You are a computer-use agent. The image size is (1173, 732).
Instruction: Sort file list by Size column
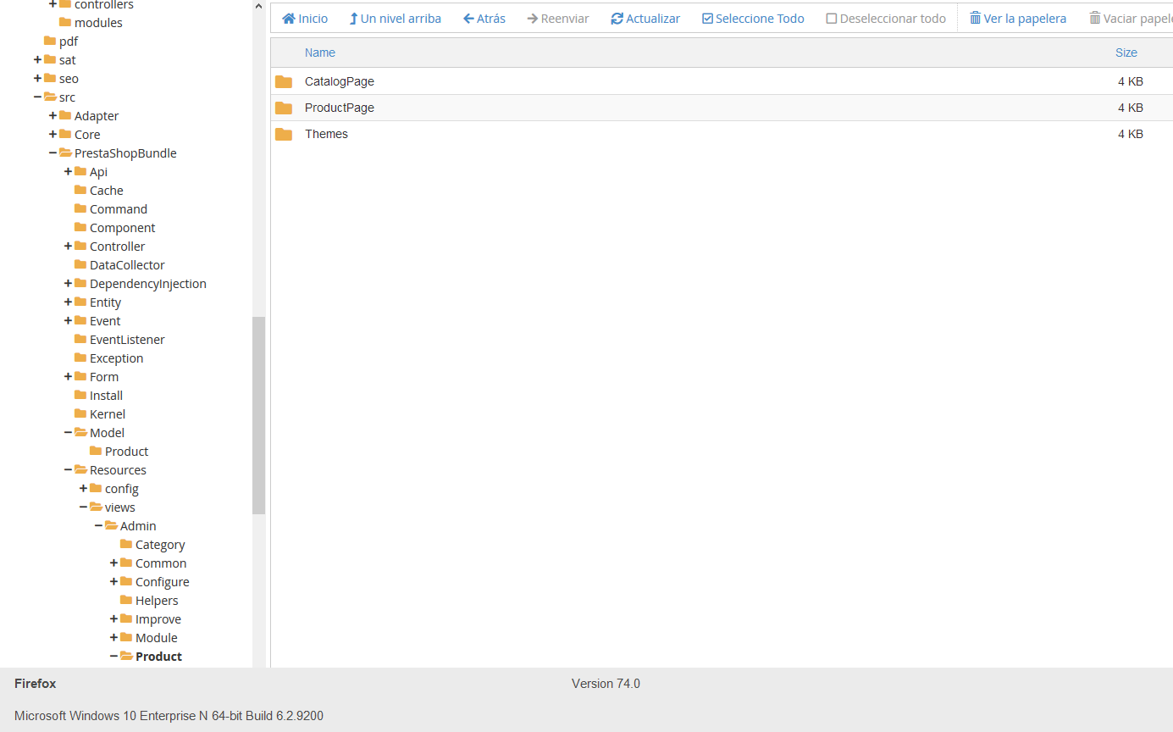pos(1126,53)
